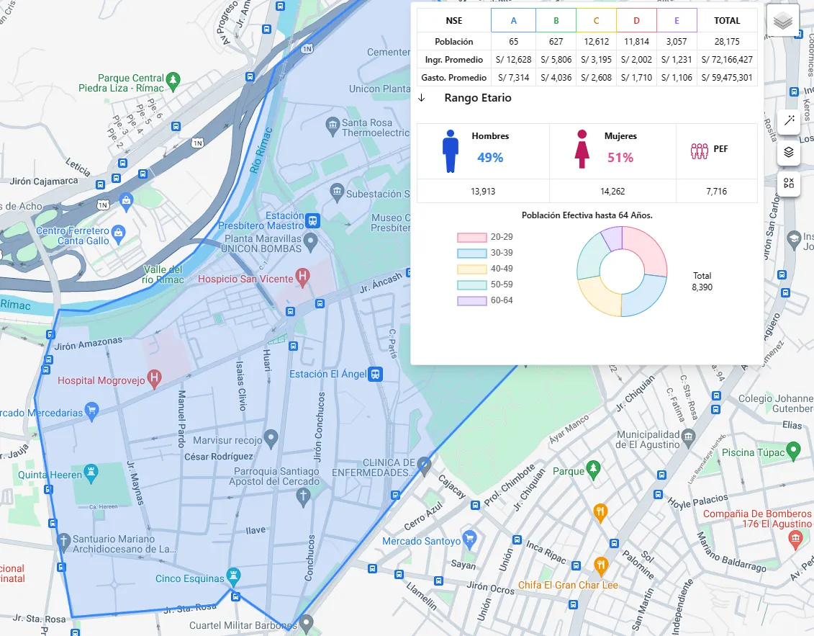
Task: Toggle the 30-39 legend swatch
Action: point(471,253)
